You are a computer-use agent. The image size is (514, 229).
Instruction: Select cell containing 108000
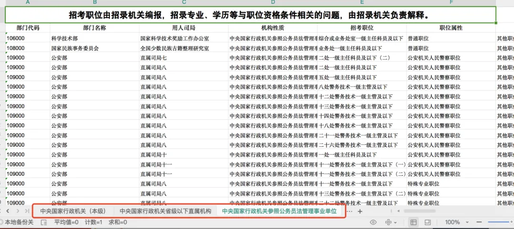point(28,48)
